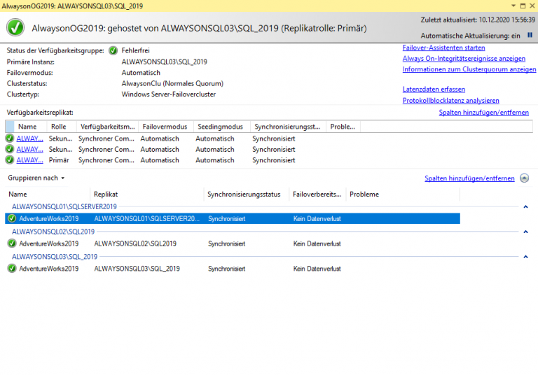
Task: Click Failoverbereits... column header
Action: (317, 194)
